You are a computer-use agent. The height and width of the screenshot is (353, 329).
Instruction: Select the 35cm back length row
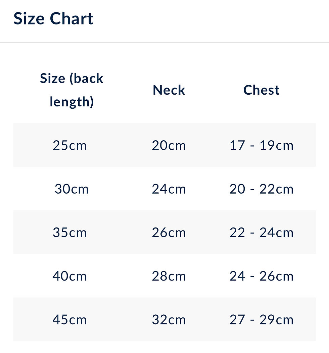[x=164, y=232]
